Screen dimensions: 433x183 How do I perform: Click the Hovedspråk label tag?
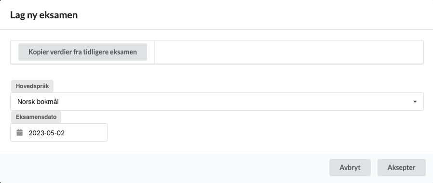point(32,86)
